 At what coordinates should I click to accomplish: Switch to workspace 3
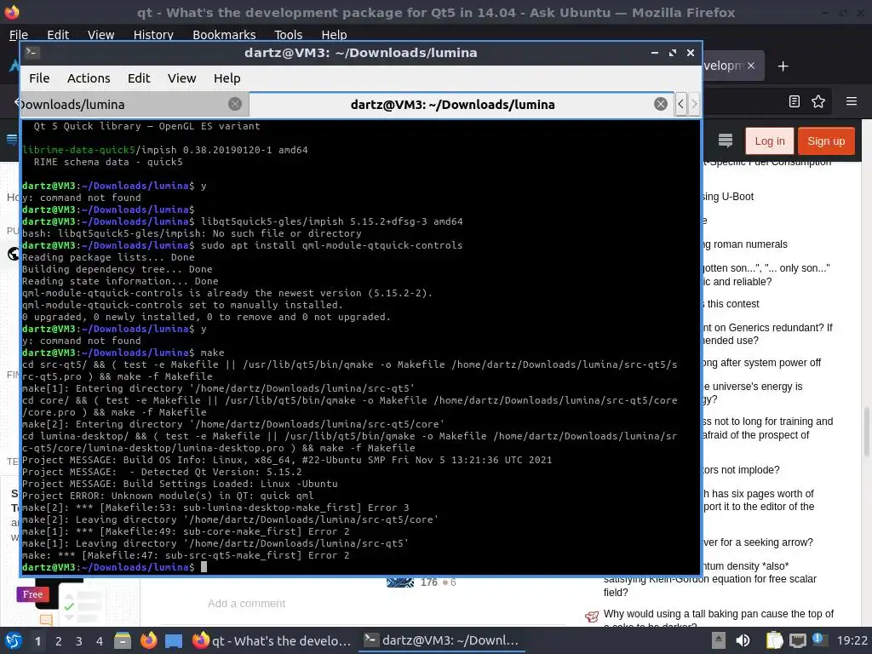click(x=79, y=641)
